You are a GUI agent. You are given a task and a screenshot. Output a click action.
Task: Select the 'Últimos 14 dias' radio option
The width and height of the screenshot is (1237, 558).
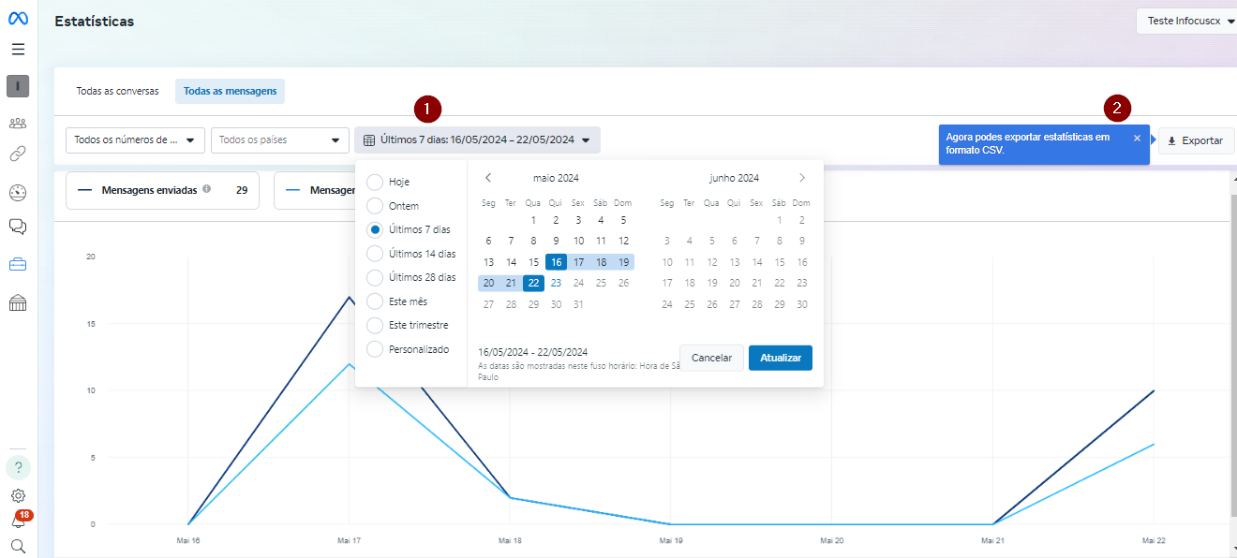(x=375, y=254)
